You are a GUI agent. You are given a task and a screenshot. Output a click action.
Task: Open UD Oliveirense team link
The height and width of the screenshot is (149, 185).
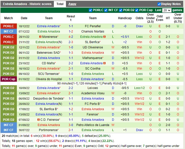(93, 47)
